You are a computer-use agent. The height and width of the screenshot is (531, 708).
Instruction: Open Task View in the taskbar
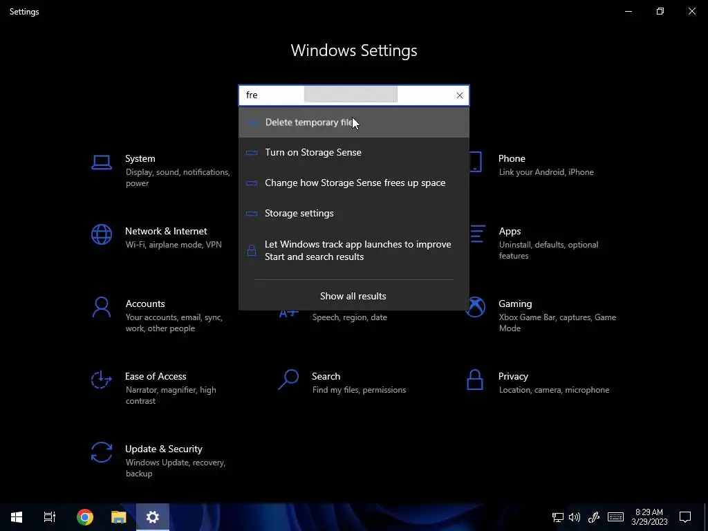click(50, 517)
